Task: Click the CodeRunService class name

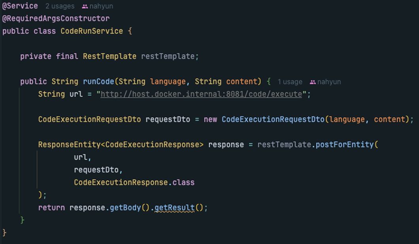Action: click(92, 31)
